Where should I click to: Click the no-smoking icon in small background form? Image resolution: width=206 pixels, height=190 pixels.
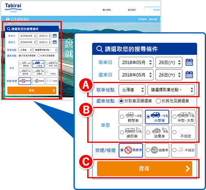pos(23,81)
